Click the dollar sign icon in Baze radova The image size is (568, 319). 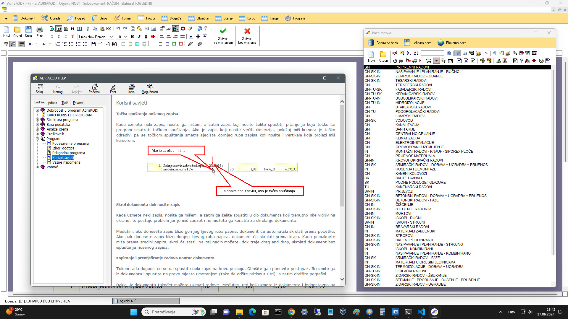[x=487, y=53]
